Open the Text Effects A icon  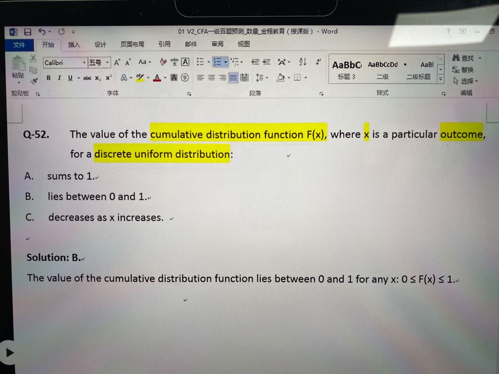[124, 77]
